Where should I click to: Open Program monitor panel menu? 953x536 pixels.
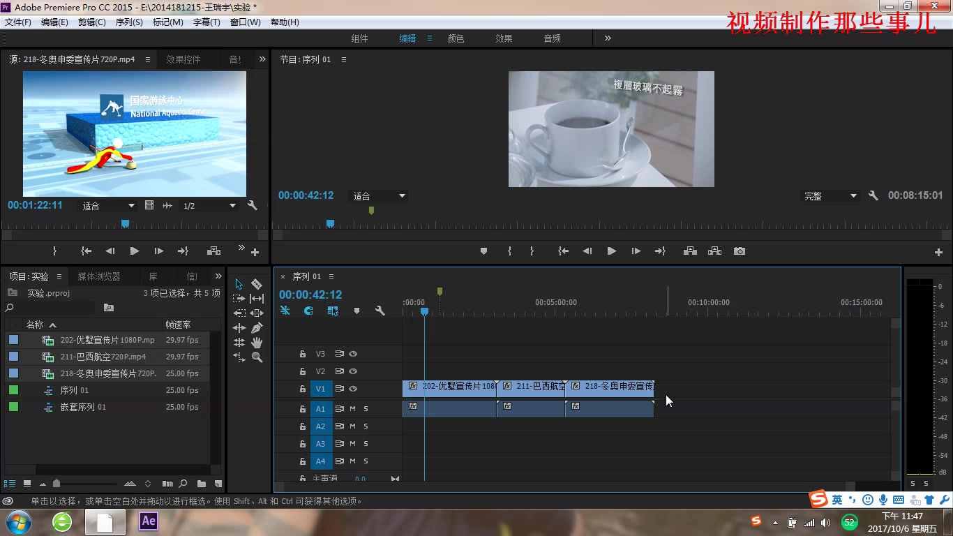(x=344, y=60)
